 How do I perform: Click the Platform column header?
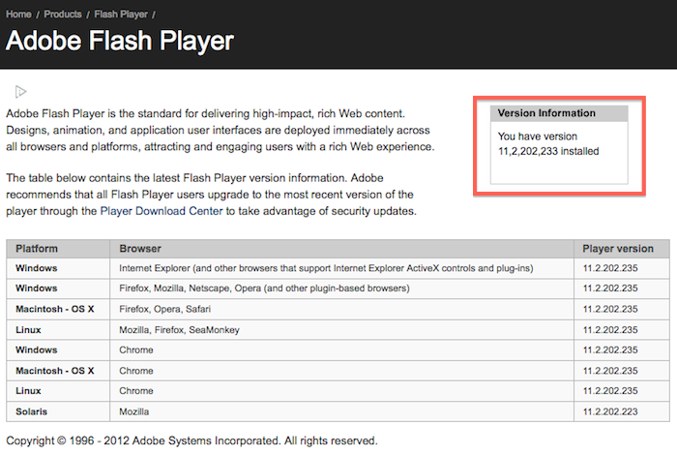pyautogui.click(x=37, y=249)
